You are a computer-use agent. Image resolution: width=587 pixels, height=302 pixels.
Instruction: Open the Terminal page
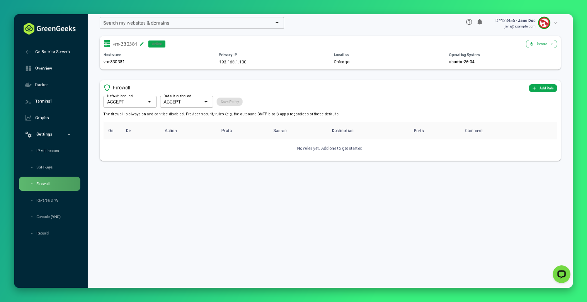[x=43, y=101]
